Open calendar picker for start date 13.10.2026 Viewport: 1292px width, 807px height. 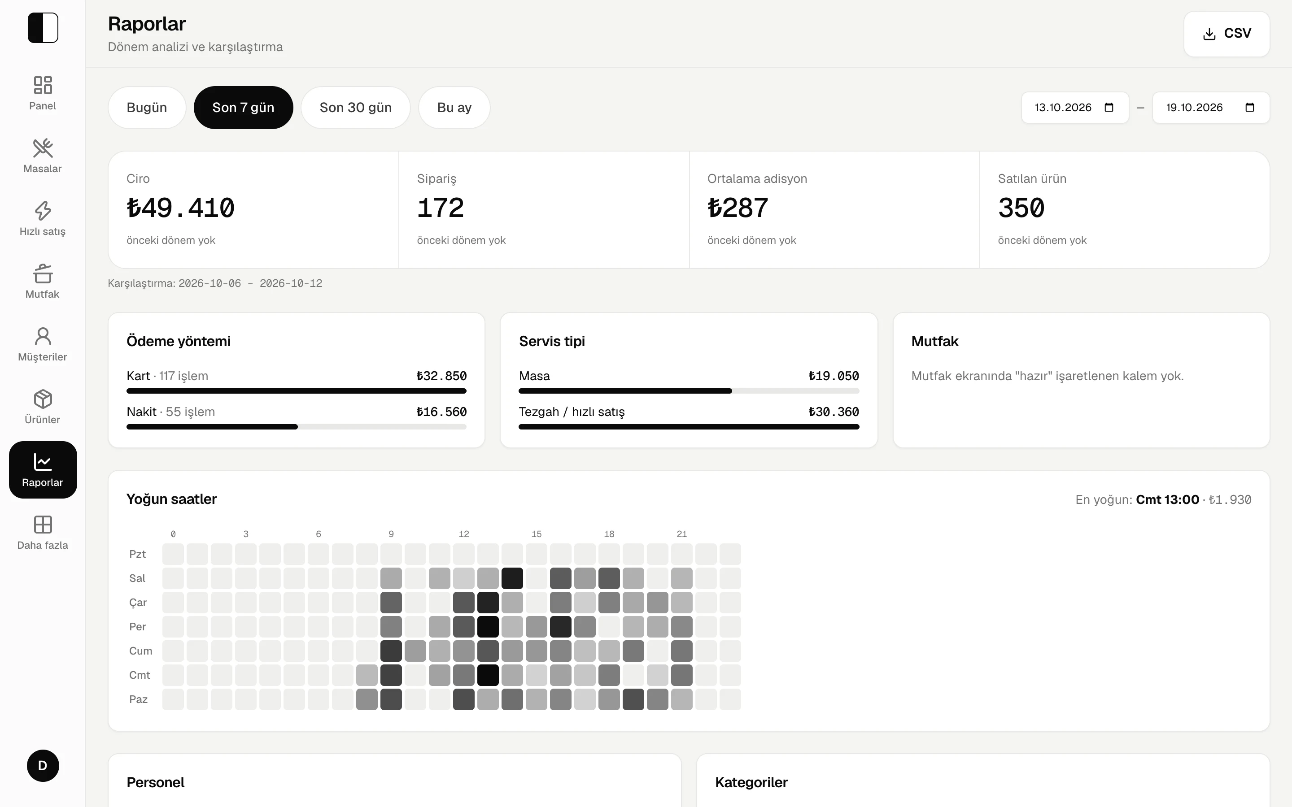pos(1109,107)
